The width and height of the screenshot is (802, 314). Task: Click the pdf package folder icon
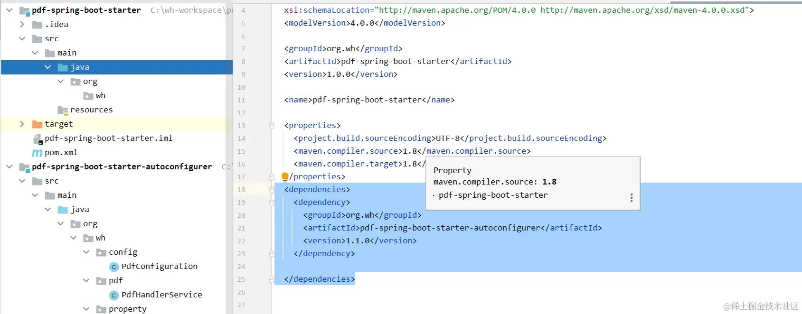pos(101,281)
